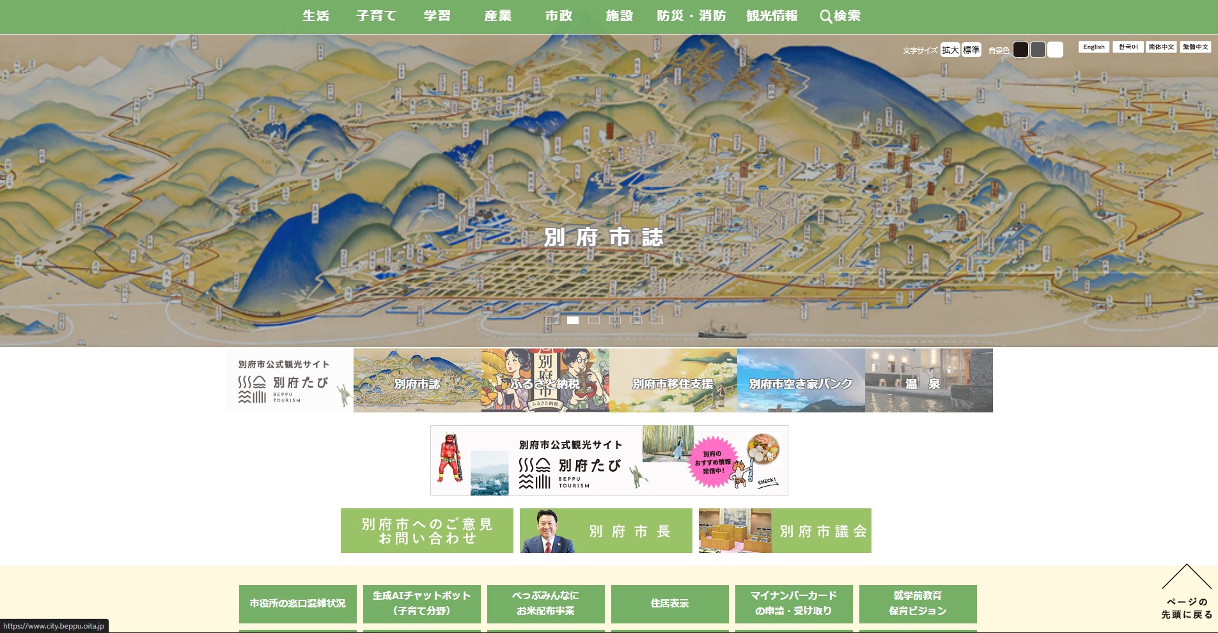
Task: Select the fourth carousel slide indicator
Action: point(615,320)
